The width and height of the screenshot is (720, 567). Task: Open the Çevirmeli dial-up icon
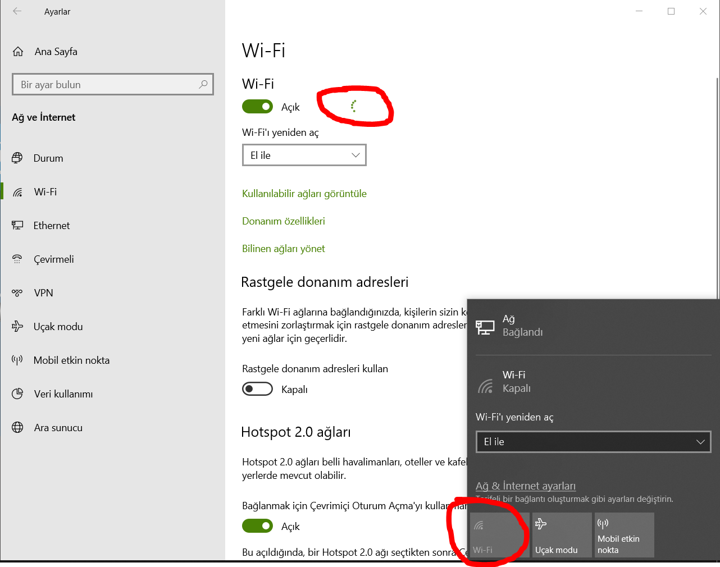tap(17, 259)
